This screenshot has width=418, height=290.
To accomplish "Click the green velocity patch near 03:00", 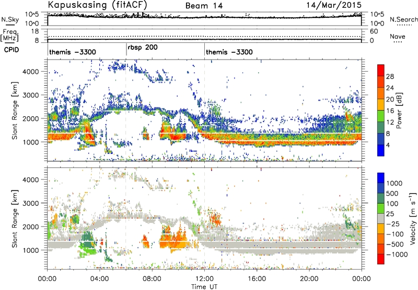I will 87,242.
